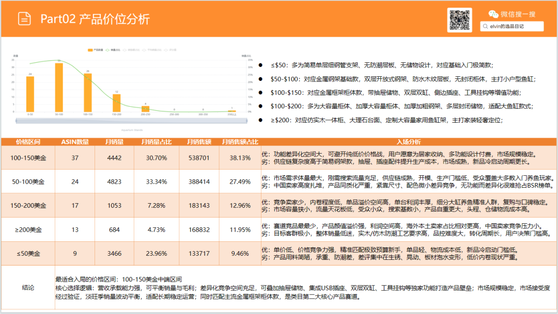Click the Part02 产品价位分析 heading

[x=95, y=19]
